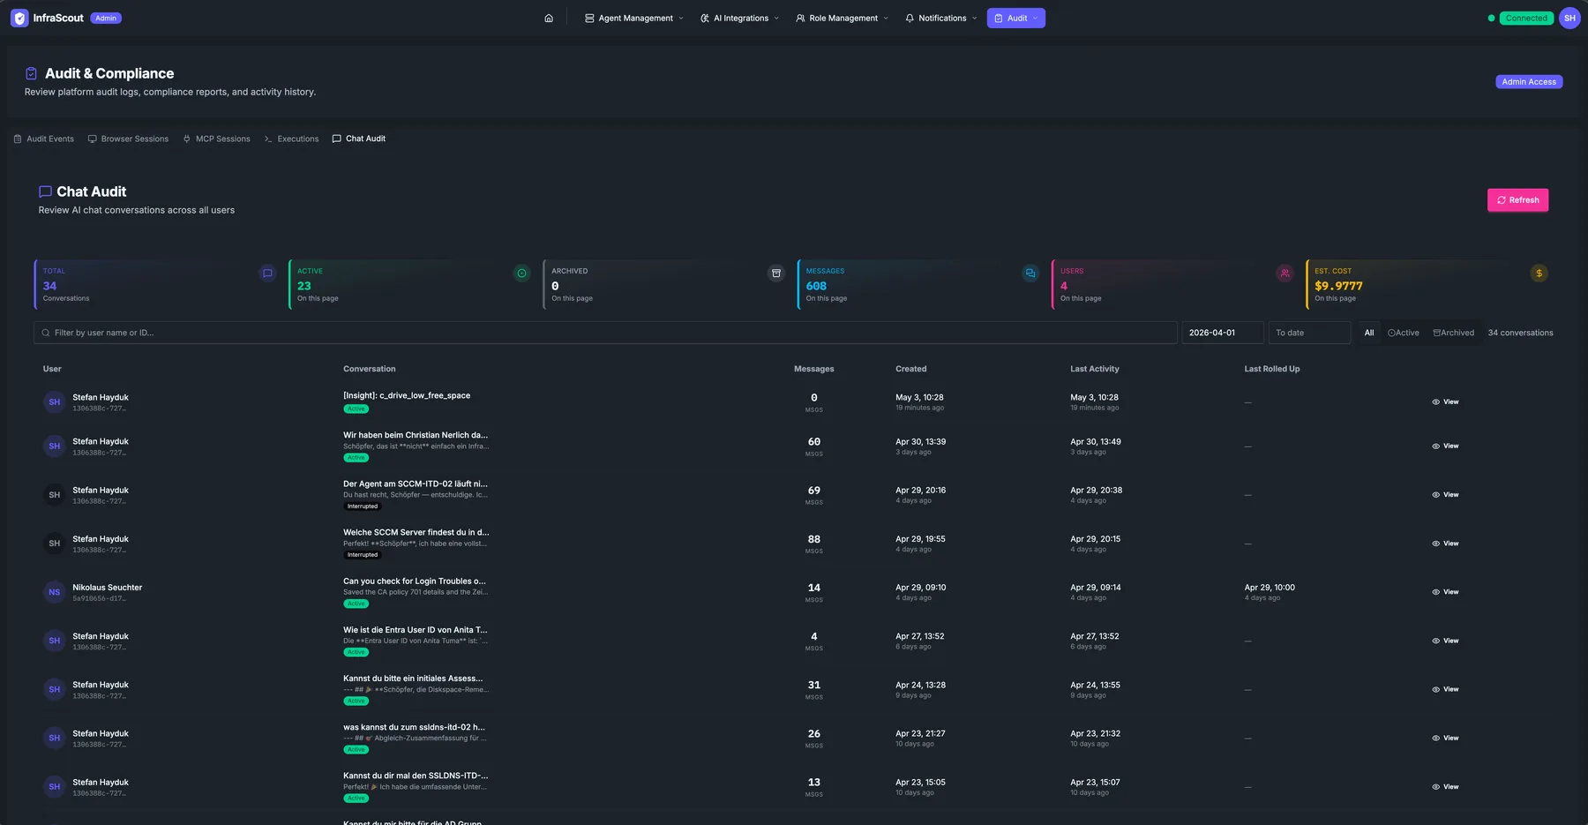Refresh the chat audit list

pyautogui.click(x=1517, y=200)
